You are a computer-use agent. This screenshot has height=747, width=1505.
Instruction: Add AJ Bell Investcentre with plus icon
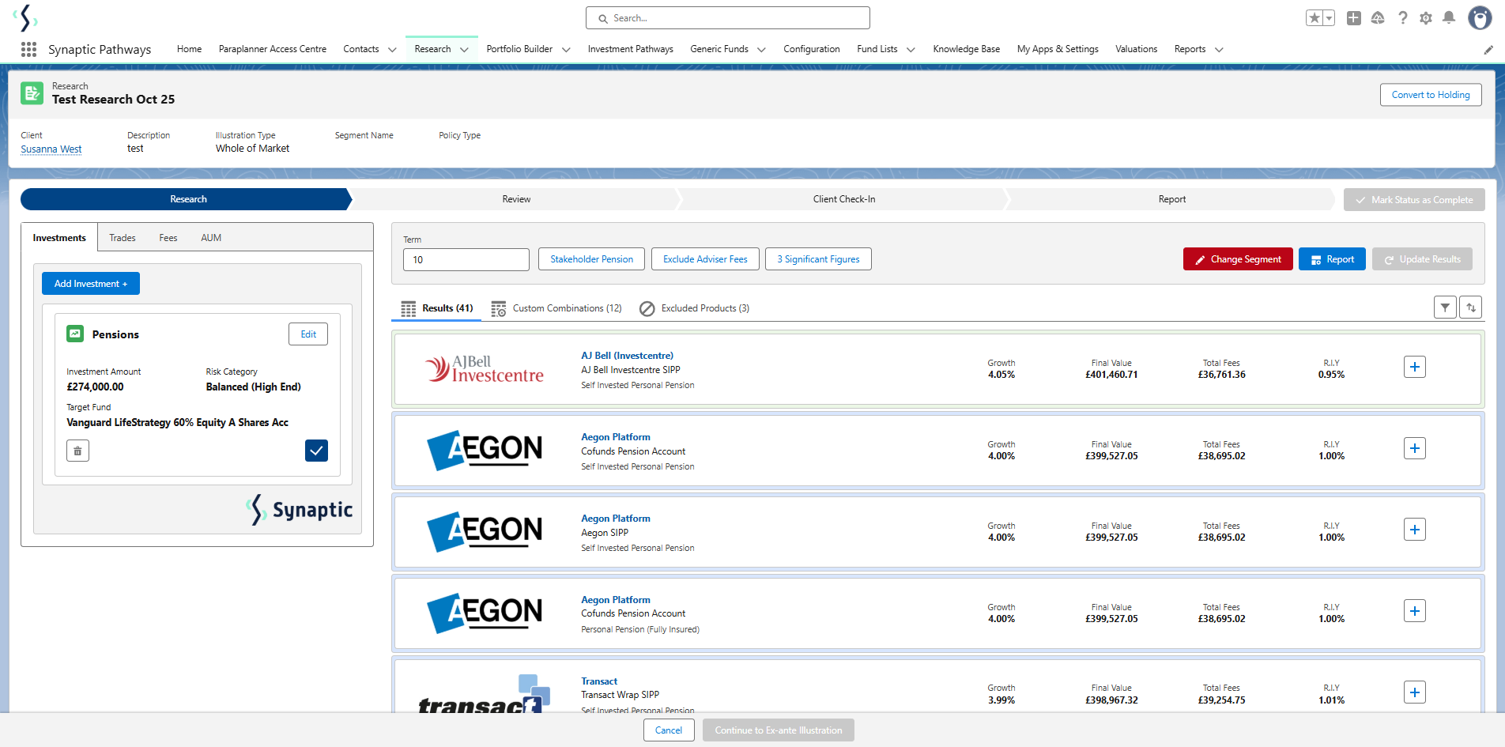coord(1415,367)
